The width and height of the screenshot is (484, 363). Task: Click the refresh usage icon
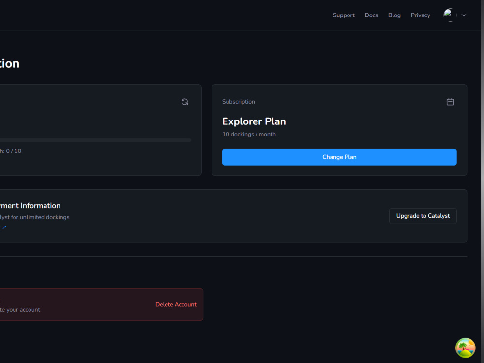(x=184, y=102)
